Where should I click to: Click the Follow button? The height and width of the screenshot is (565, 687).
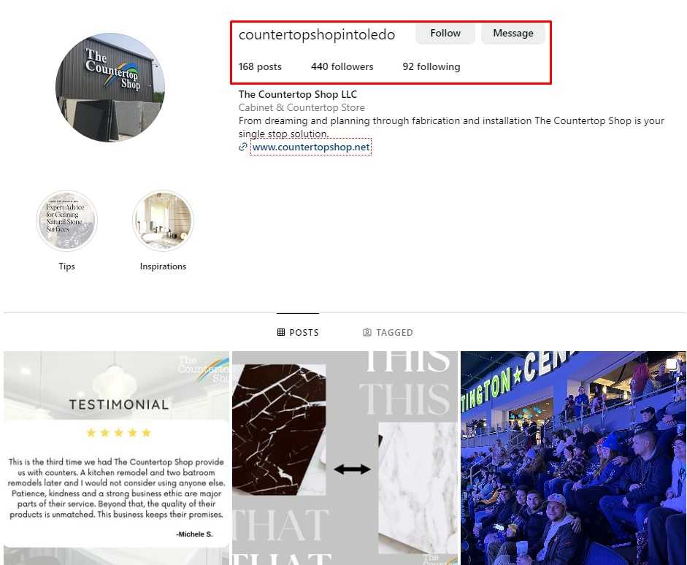445,34
